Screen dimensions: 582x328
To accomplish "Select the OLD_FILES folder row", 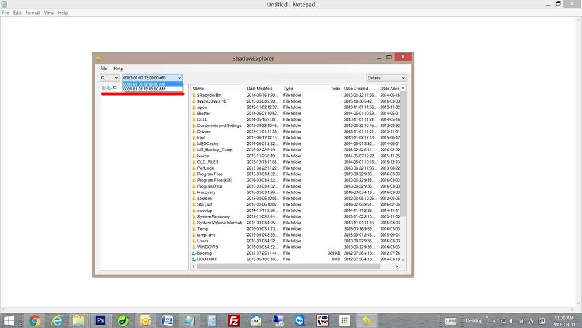I will pyautogui.click(x=296, y=162).
